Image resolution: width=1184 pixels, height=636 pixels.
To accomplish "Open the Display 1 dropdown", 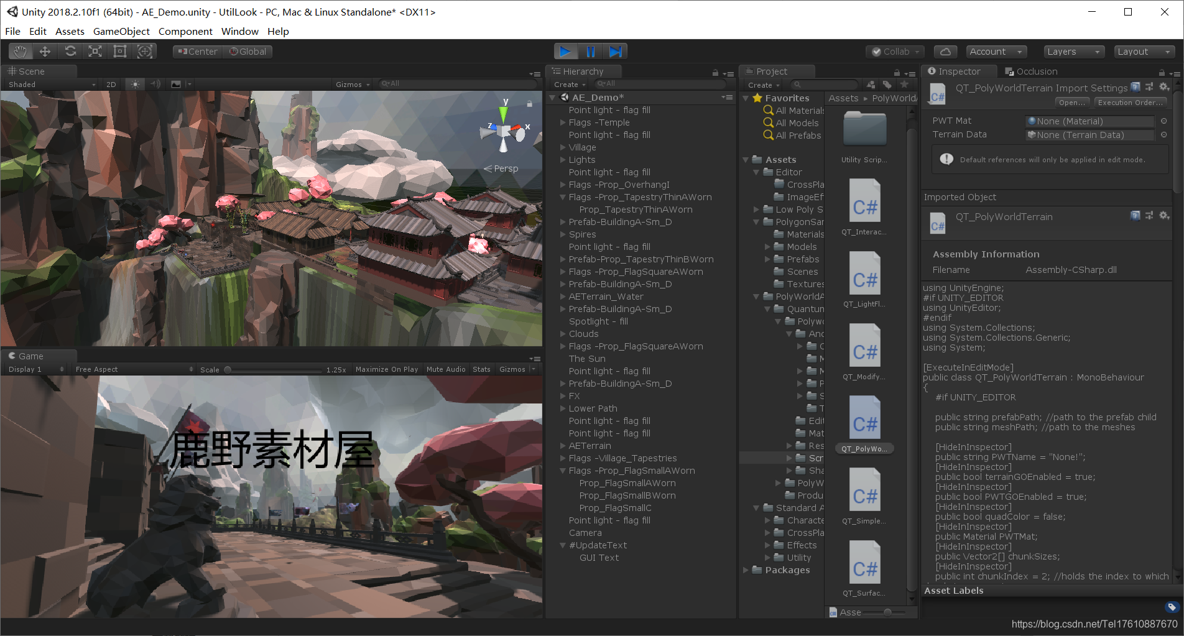I will [36, 369].
